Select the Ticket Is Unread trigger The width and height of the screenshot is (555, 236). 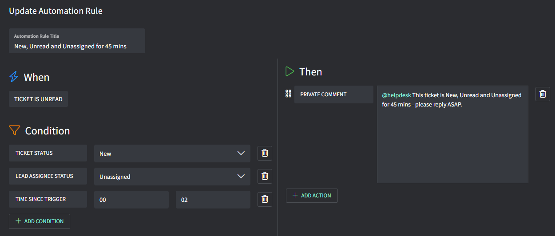pyautogui.click(x=38, y=99)
